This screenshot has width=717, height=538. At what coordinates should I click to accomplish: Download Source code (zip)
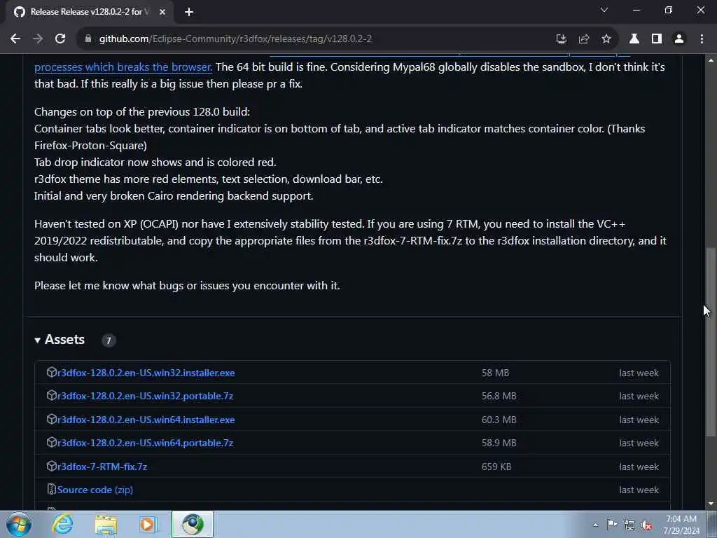tap(95, 490)
